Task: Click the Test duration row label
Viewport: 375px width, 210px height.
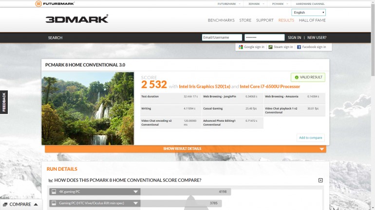Action: point(150,97)
